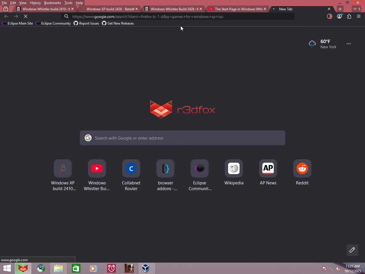Screen dimensions: 365x274
Task: Click the Google icon in the search box
Action: tap(88, 138)
